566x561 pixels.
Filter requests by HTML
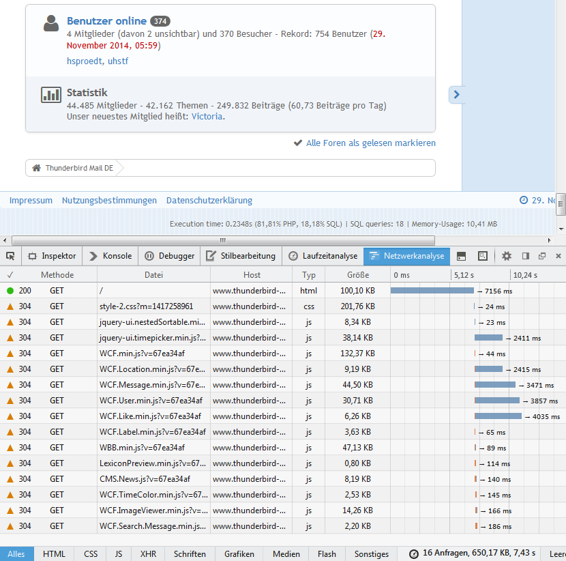click(54, 553)
